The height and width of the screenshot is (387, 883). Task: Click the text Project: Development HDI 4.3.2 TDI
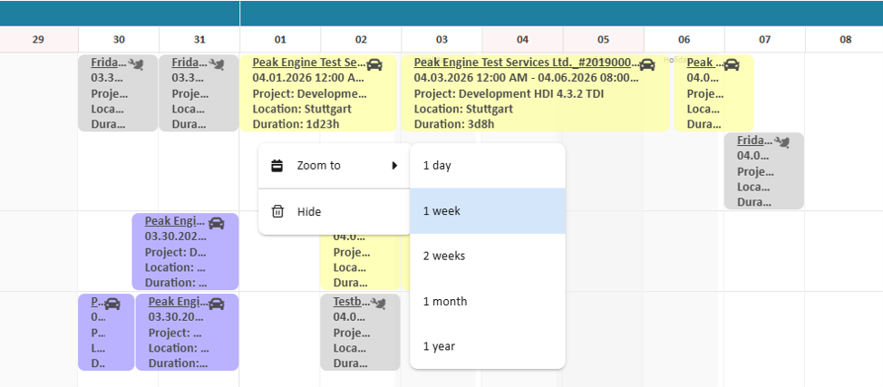coord(509,93)
